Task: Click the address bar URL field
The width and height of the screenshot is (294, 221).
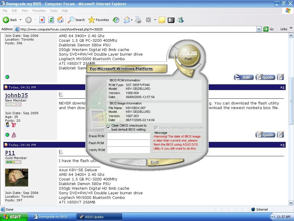Action: click(x=136, y=29)
